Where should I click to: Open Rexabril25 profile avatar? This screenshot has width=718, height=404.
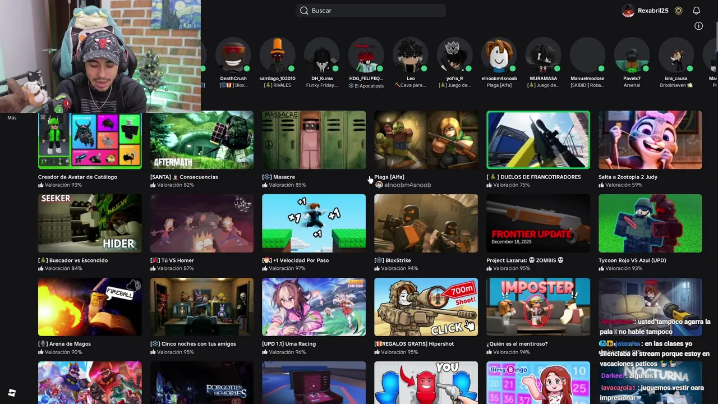pos(628,11)
